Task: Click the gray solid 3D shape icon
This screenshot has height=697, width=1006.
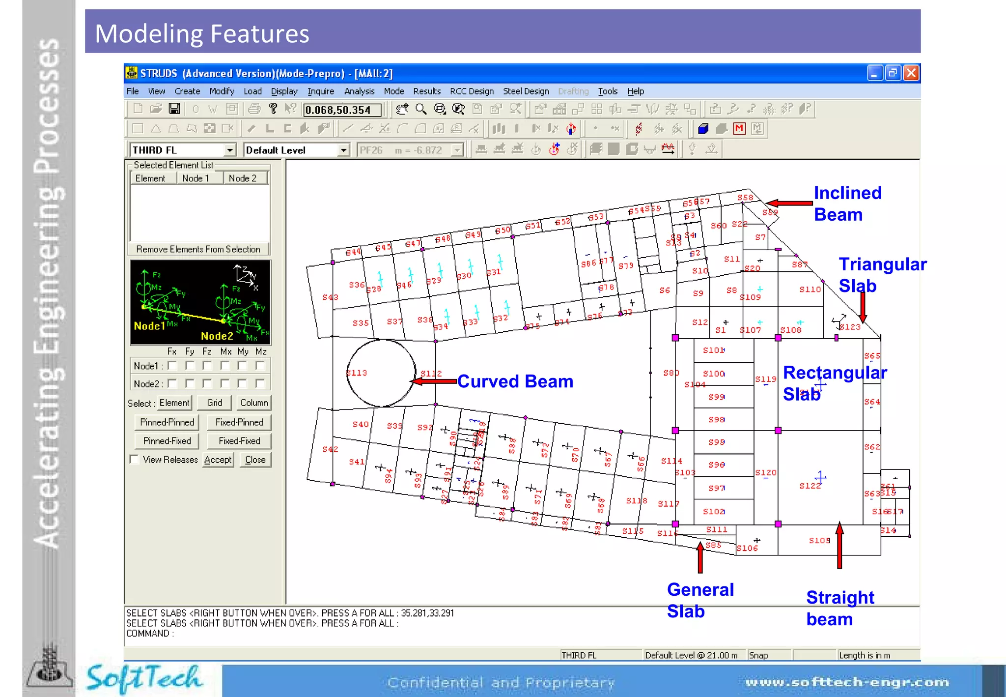Action: click(x=722, y=129)
